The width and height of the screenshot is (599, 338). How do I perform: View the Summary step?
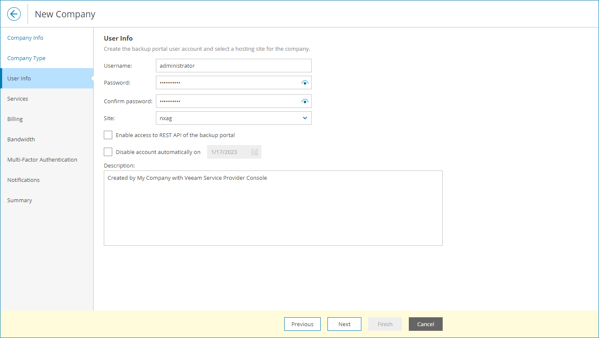(x=19, y=200)
